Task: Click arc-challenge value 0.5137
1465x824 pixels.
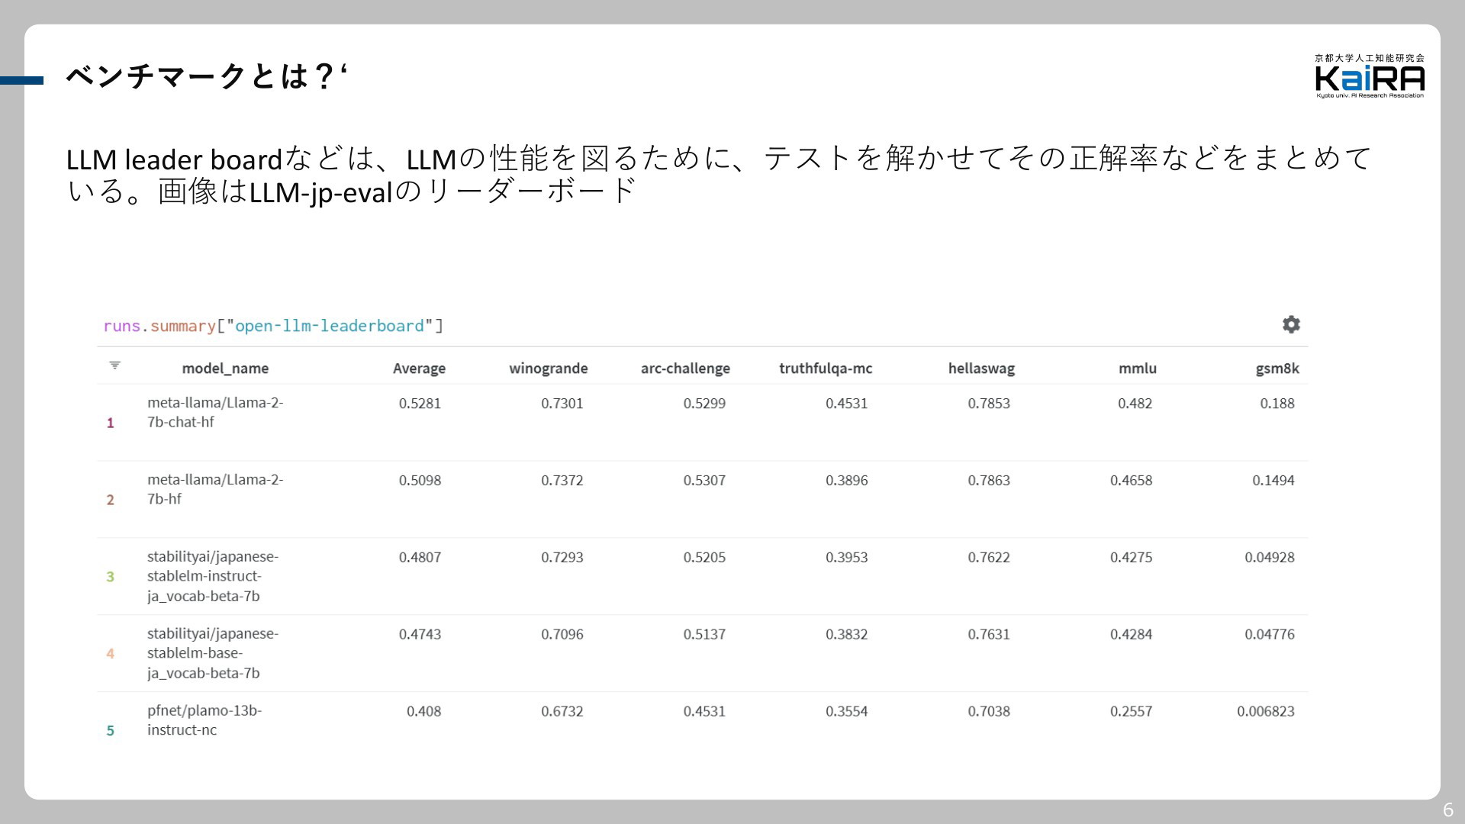Action: pos(704,635)
